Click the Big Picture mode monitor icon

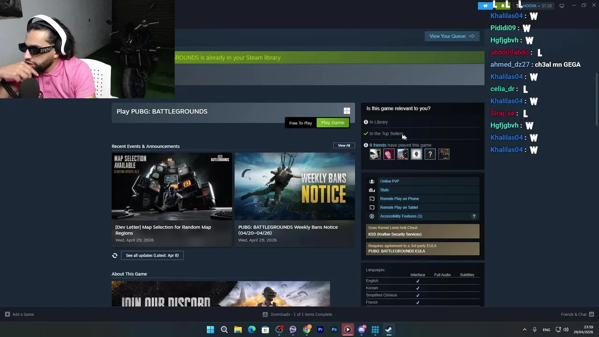click(x=562, y=6)
